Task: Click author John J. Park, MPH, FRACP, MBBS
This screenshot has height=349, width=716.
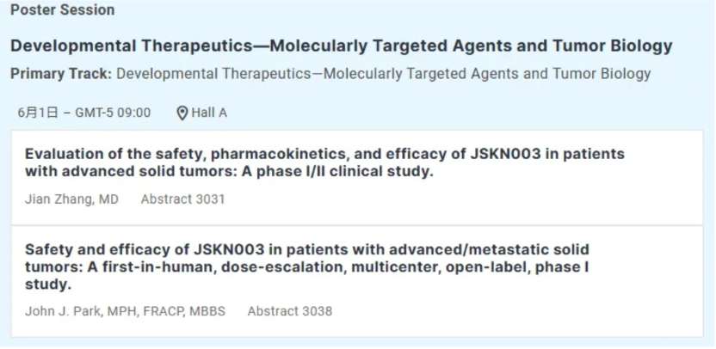Action: 125,311
